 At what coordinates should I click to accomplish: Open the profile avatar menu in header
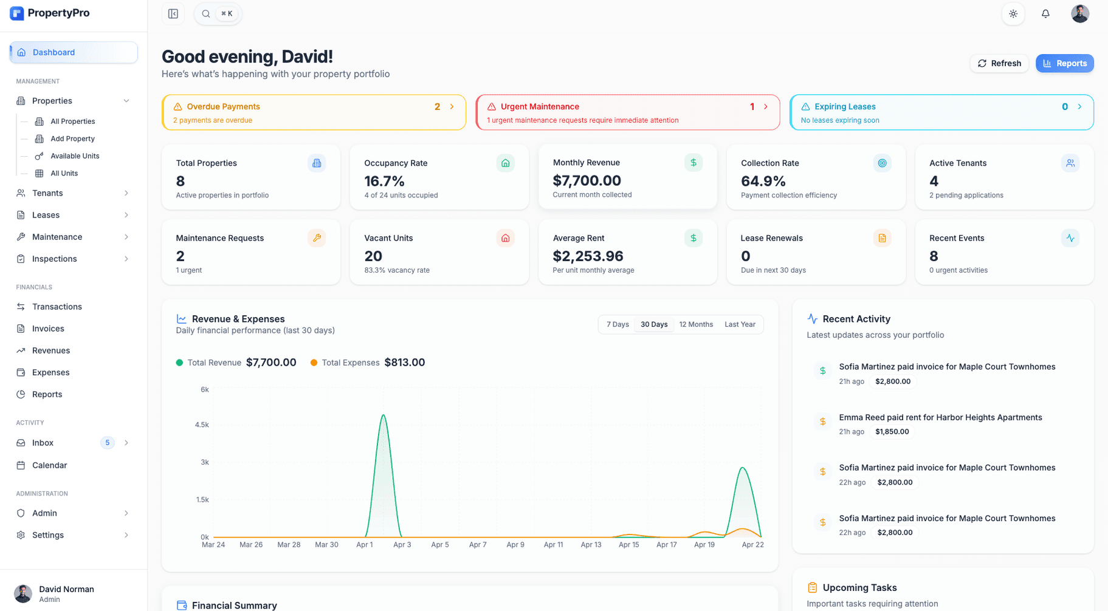[1080, 13]
